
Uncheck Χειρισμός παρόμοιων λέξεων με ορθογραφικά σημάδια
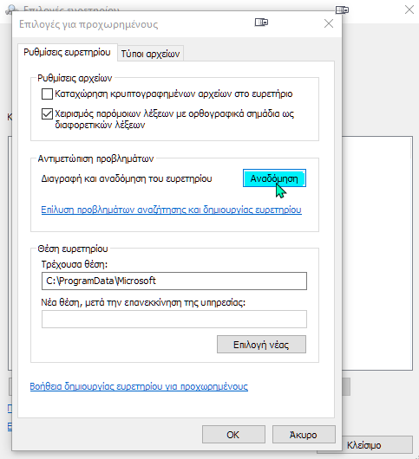click(x=47, y=113)
